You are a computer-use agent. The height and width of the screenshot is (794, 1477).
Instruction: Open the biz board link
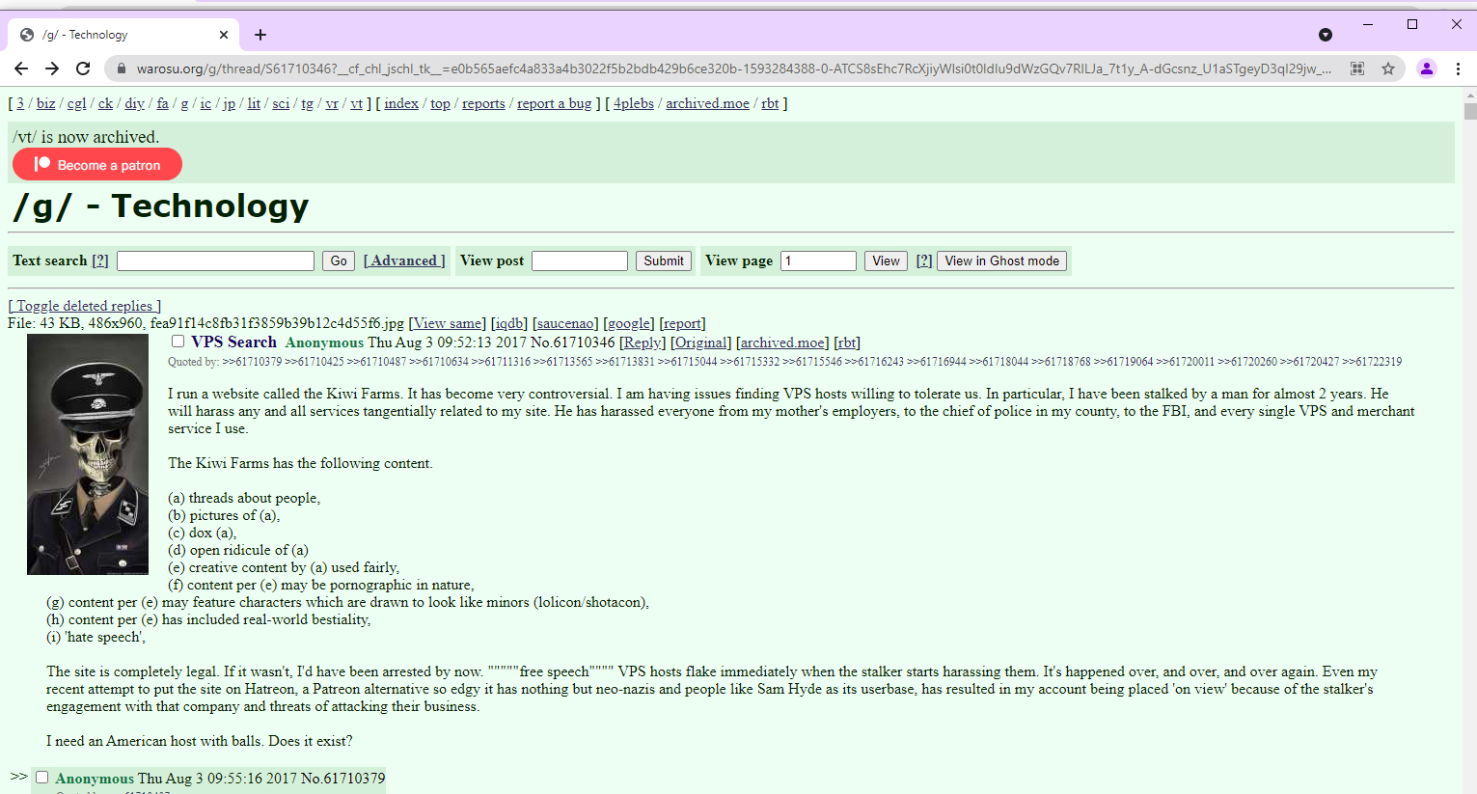point(45,103)
